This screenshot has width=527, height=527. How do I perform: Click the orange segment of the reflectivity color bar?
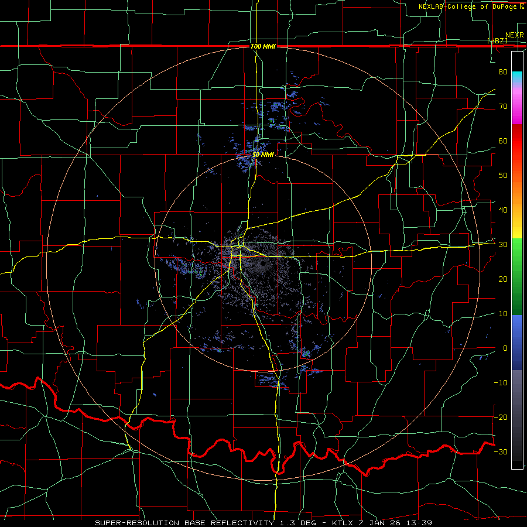click(x=517, y=193)
